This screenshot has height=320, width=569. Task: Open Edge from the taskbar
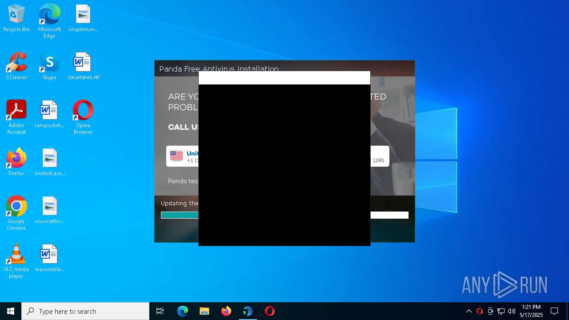tap(183, 311)
